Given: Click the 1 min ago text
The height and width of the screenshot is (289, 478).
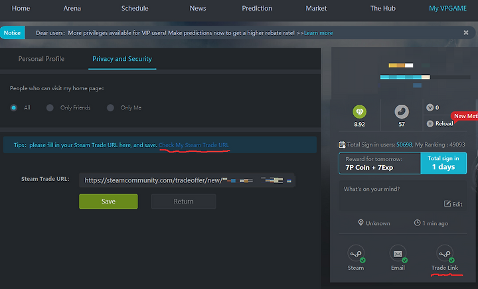Looking at the screenshot, I should (435, 223).
